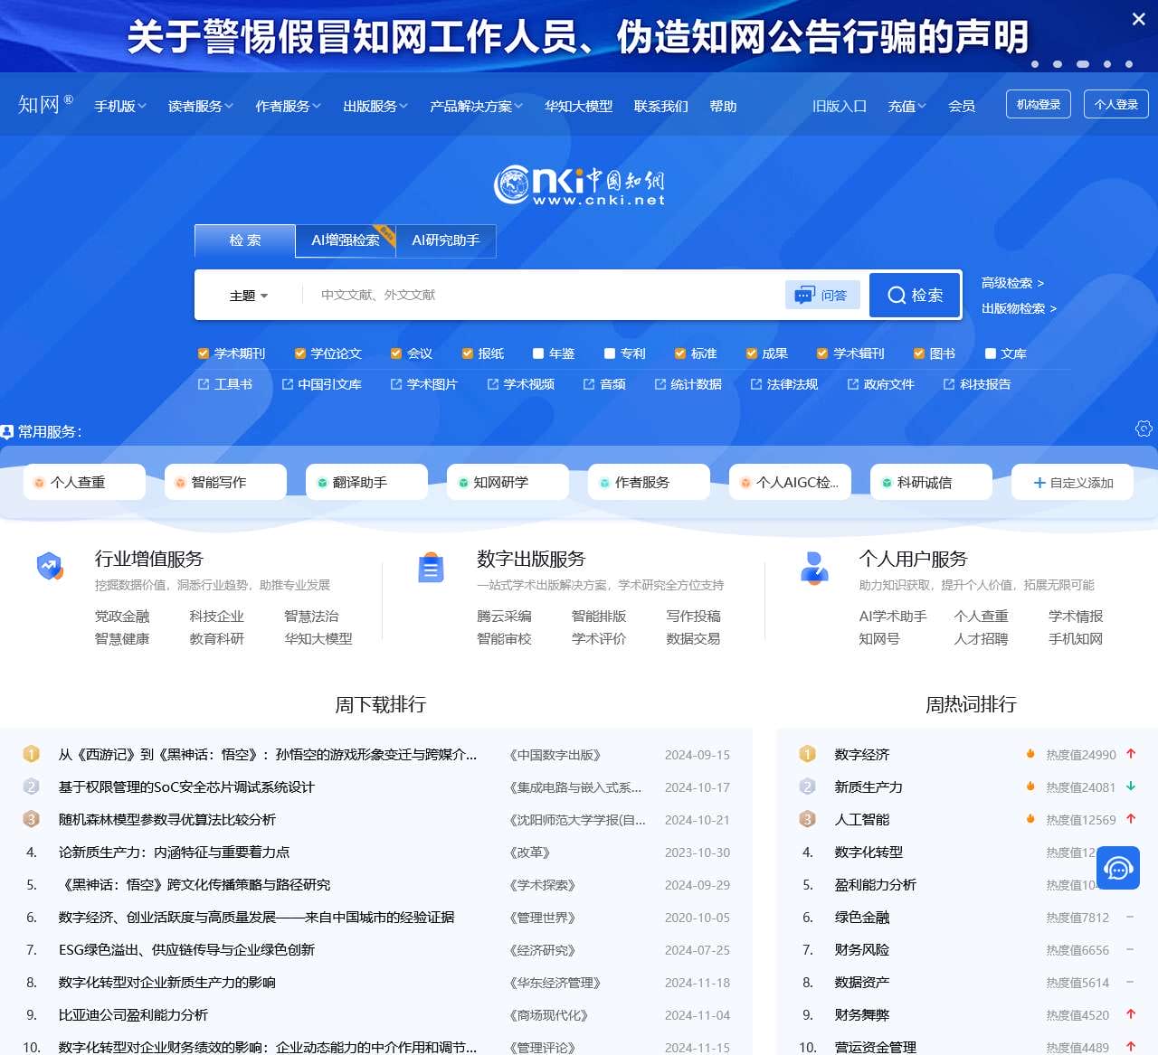
Task: Expand the 作者服务 dropdown in the top navigation
Action: pos(288,106)
